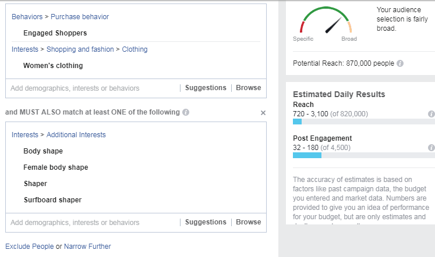Click Suggestions in the narrowing targeting box
The image size is (435, 257).
click(206, 222)
